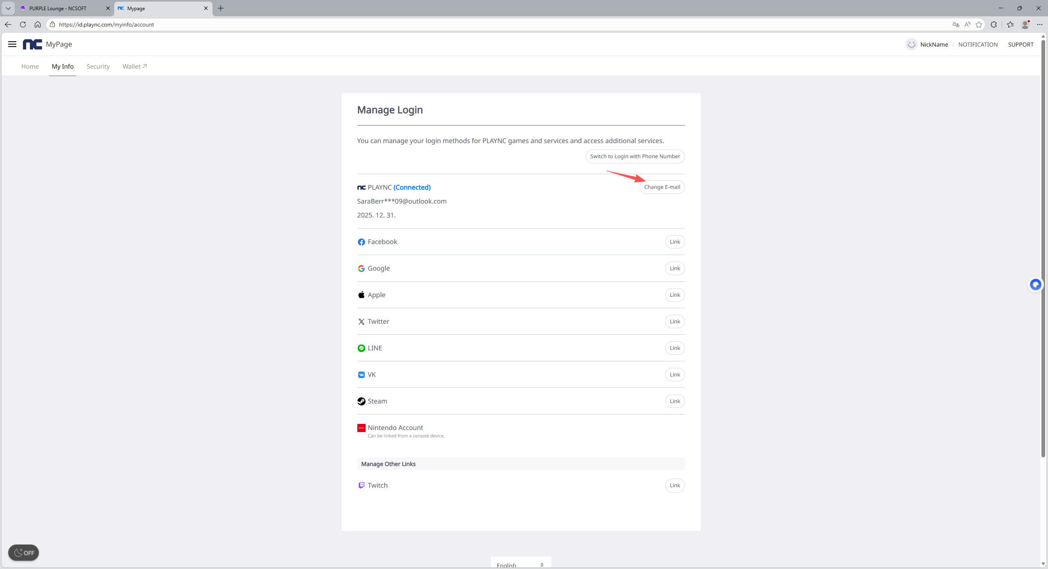Image resolution: width=1048 pixels, height=569 pixels.
Task: Switch to the Security tab
Action: (98, 67)
